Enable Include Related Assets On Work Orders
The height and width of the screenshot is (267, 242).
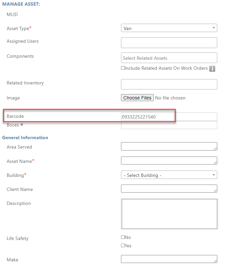[x=123, y=68]
